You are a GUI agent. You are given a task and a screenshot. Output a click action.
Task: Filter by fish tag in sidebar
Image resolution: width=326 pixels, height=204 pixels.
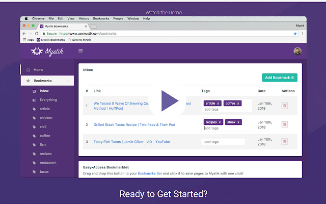click(x=43, y=145)
